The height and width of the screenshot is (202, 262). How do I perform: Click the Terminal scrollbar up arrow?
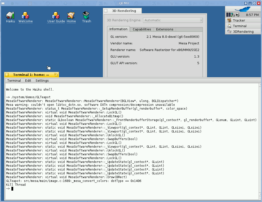coord(260,85)
